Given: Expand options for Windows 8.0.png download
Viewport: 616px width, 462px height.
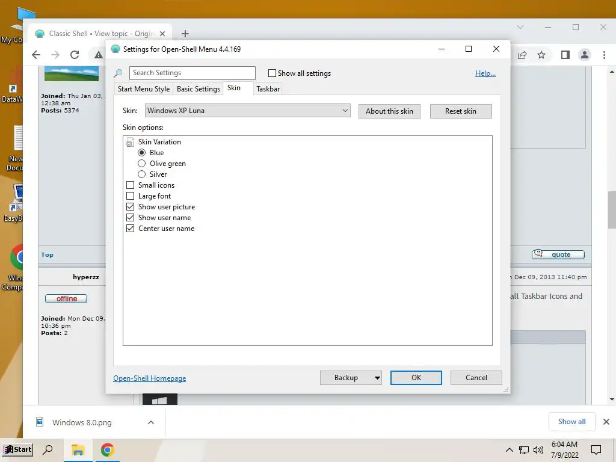Looking at the screenshot, I should coord(151,422).
